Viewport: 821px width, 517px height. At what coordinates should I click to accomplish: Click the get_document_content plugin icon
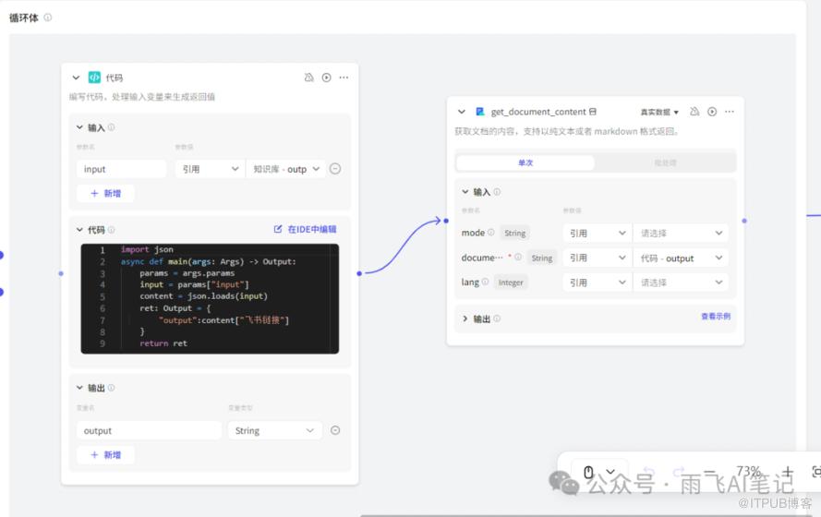479,112
